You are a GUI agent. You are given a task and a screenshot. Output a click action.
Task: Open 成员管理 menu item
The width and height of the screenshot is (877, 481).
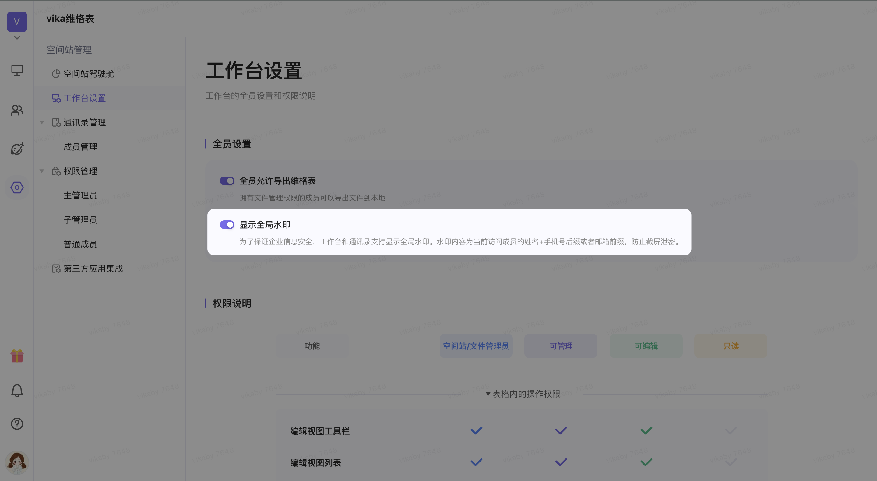[80, 147]
